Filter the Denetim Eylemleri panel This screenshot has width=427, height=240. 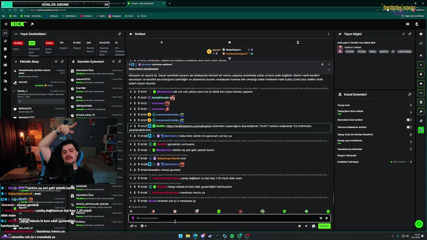(113, 62)
